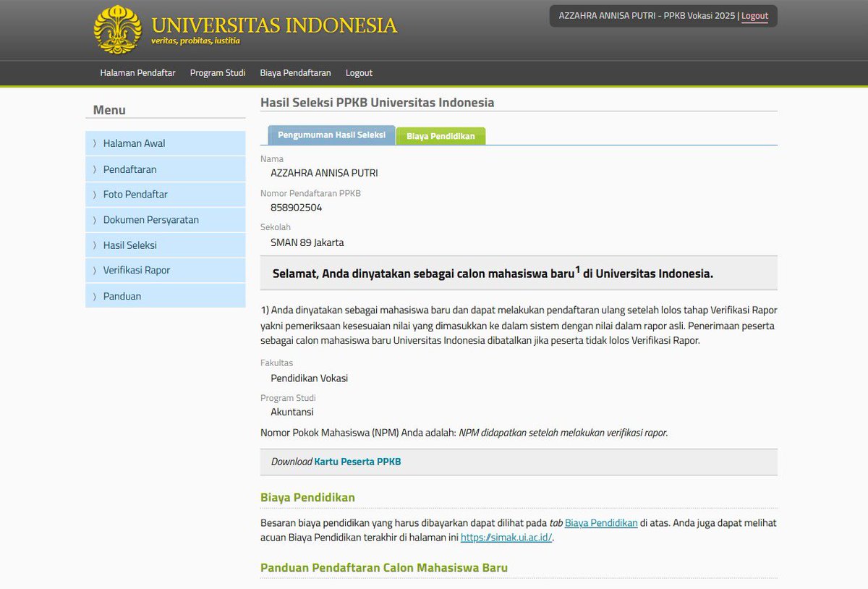Click the UNIVERSITAS INDONESIA title text
This screenshot has width=868, height=589.
pos(274,25)
